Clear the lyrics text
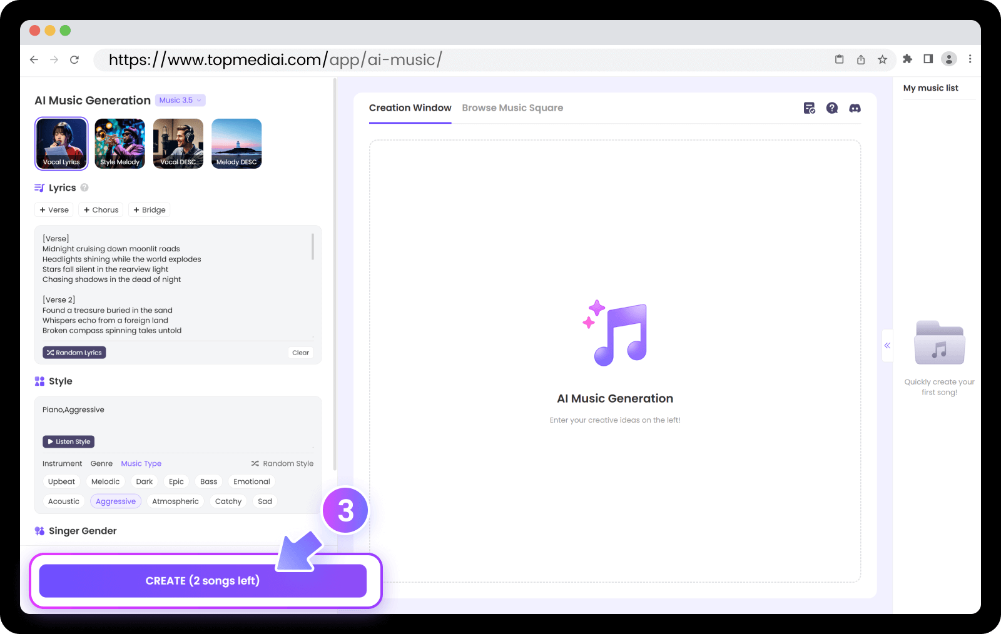 click(x=300, y=353)
